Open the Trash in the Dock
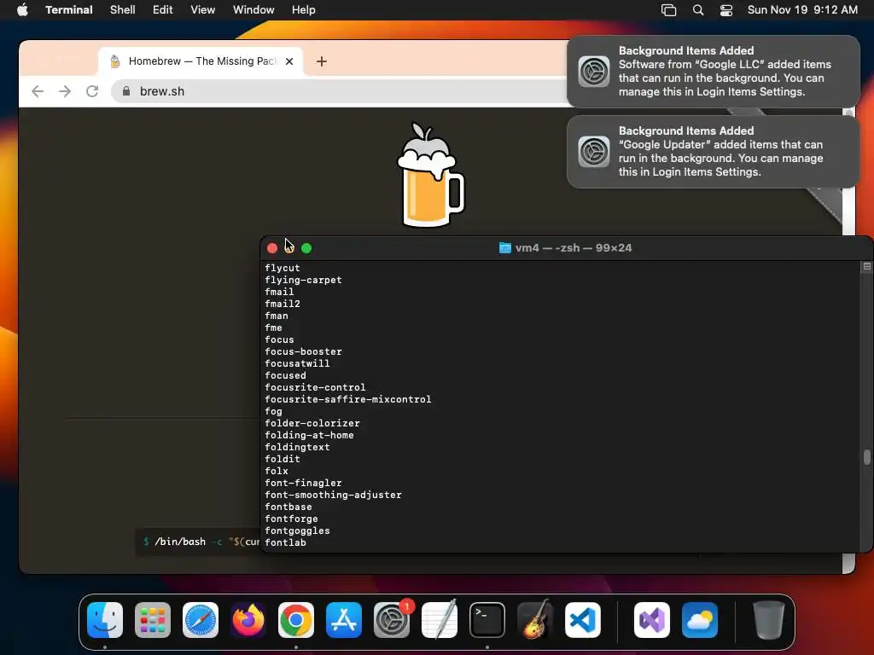The image size is (874, 655). point(769,620)
